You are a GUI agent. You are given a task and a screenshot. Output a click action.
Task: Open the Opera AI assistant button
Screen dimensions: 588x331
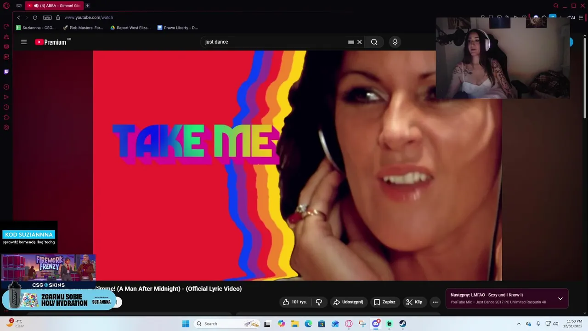point(571,17)
